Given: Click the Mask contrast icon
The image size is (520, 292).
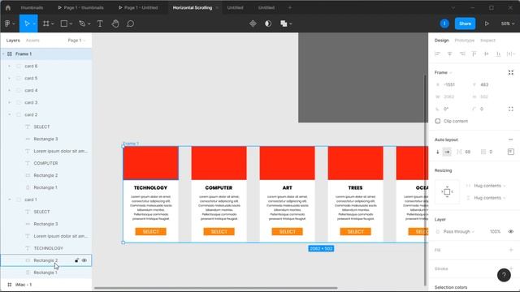Looking at the screenshot, I should pyautogui.click(x=268, y=24).
